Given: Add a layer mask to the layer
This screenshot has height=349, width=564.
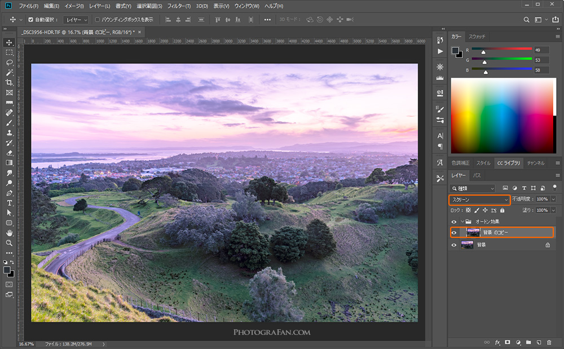Looking at the screenshot, I should click(508, 342).
